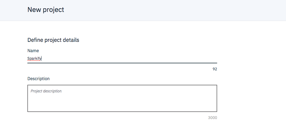Click the "Define project details" heading
Image resolution: width=286 pixels, height=122 pixels.
click(53, 40)
